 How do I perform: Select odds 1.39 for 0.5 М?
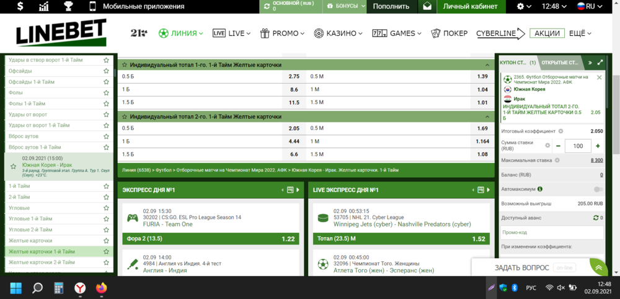(482, 76)
